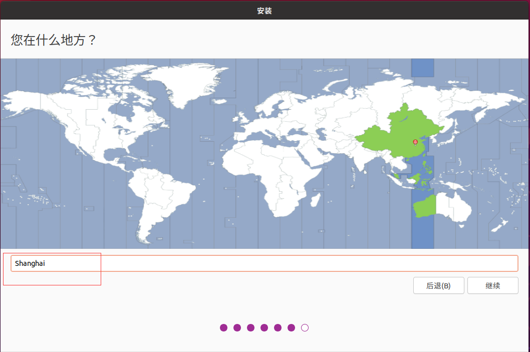
Task: Click the hollow last progress dot
Action: pyautogui.click(x=305, y=327)
